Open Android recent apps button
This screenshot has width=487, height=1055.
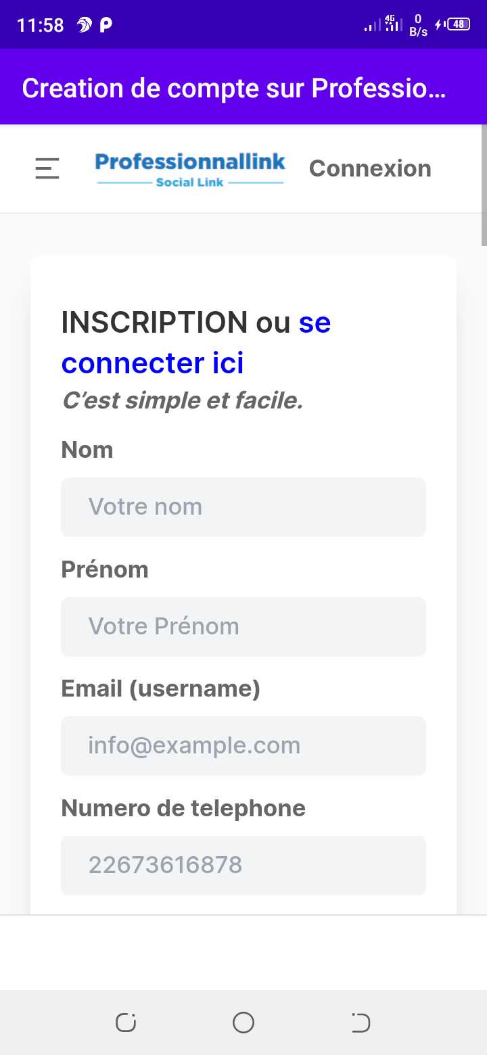click(x=126, y=1023)
